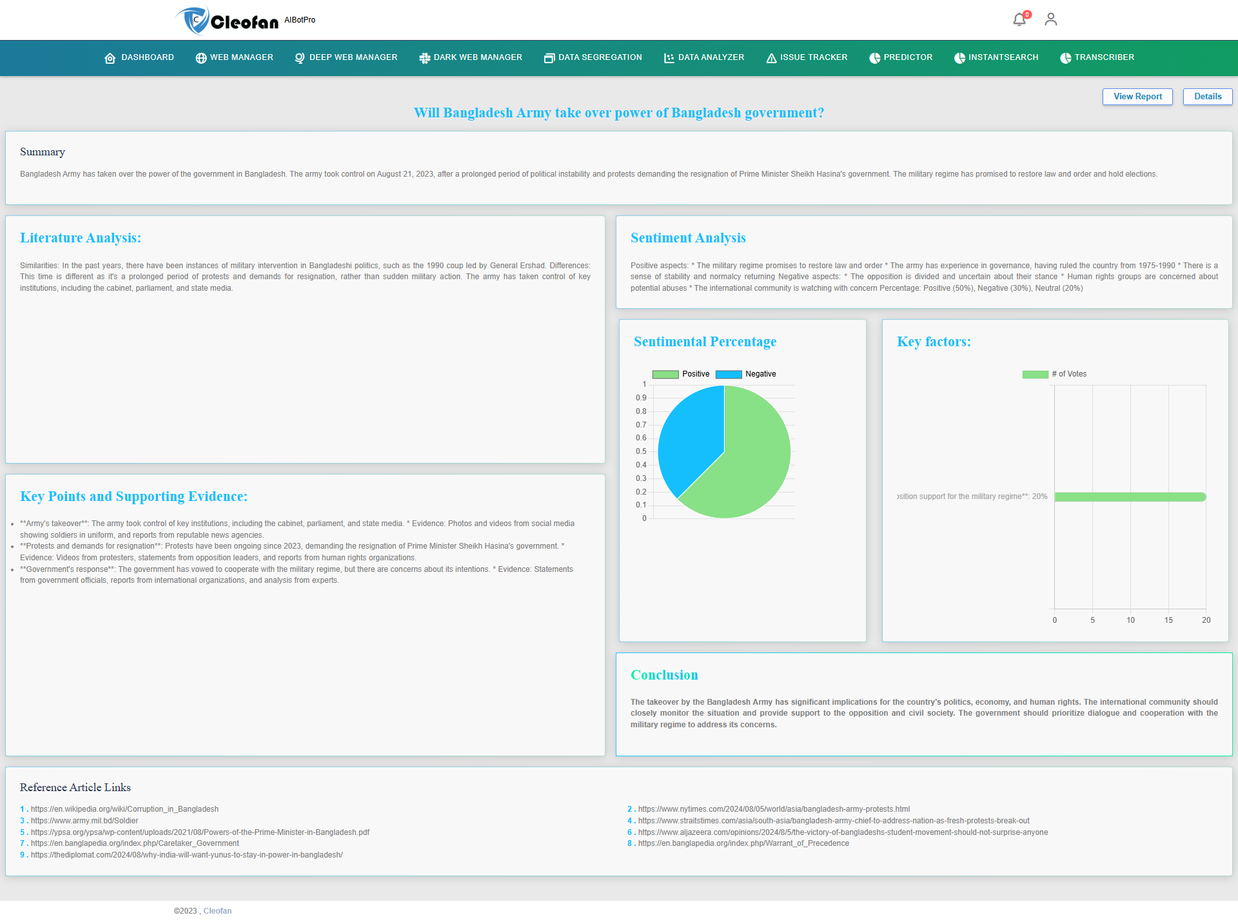The image size is (1238, 922).
Task: Select InstantSearch in the navigation bar
Action: pyautogui.click(x=1003, y=57)
